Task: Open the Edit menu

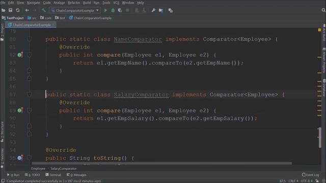Action: point(11,3)
